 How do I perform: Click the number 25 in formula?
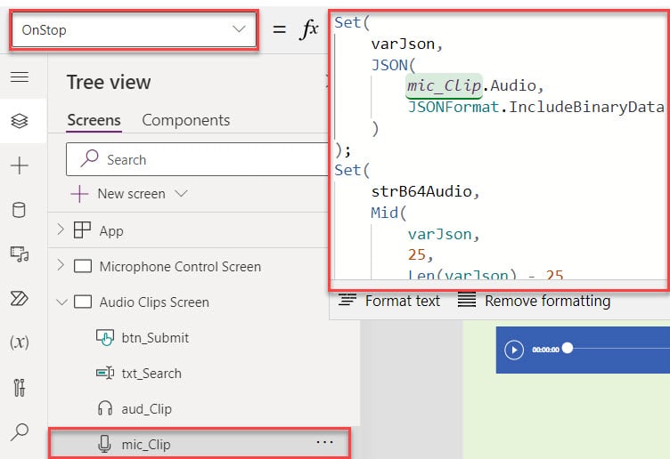click(x=417, y=254)
